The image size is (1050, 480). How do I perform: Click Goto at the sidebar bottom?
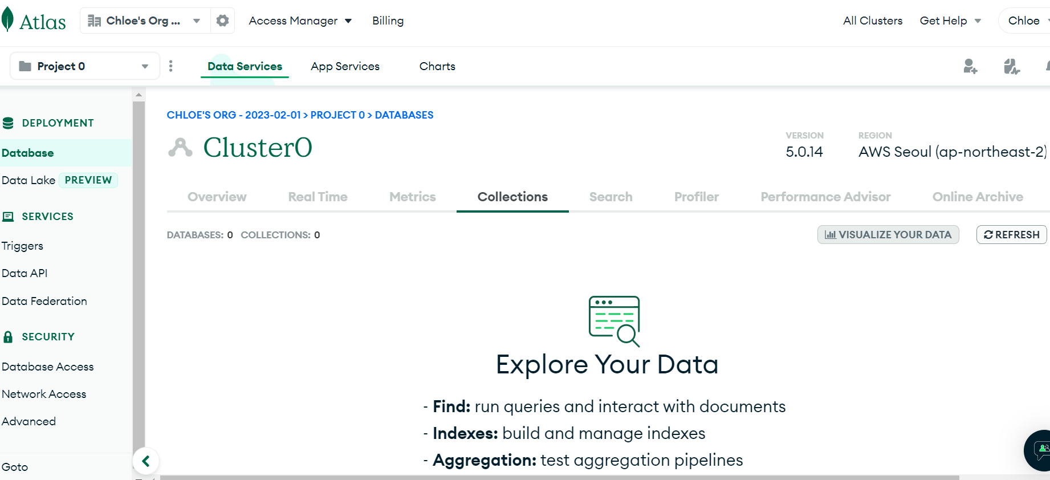coord(15,467)
